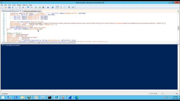Switch to the CRPUsernameStuffing_2.5.ps1 tab
Image resolution: width=180 pixels, height=101 pixels.
[x=11, y=11]
